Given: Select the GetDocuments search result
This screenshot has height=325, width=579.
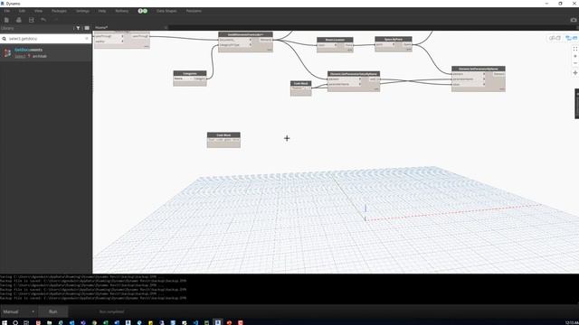Looking at the screenshot, I should click(x=46, y=52).
